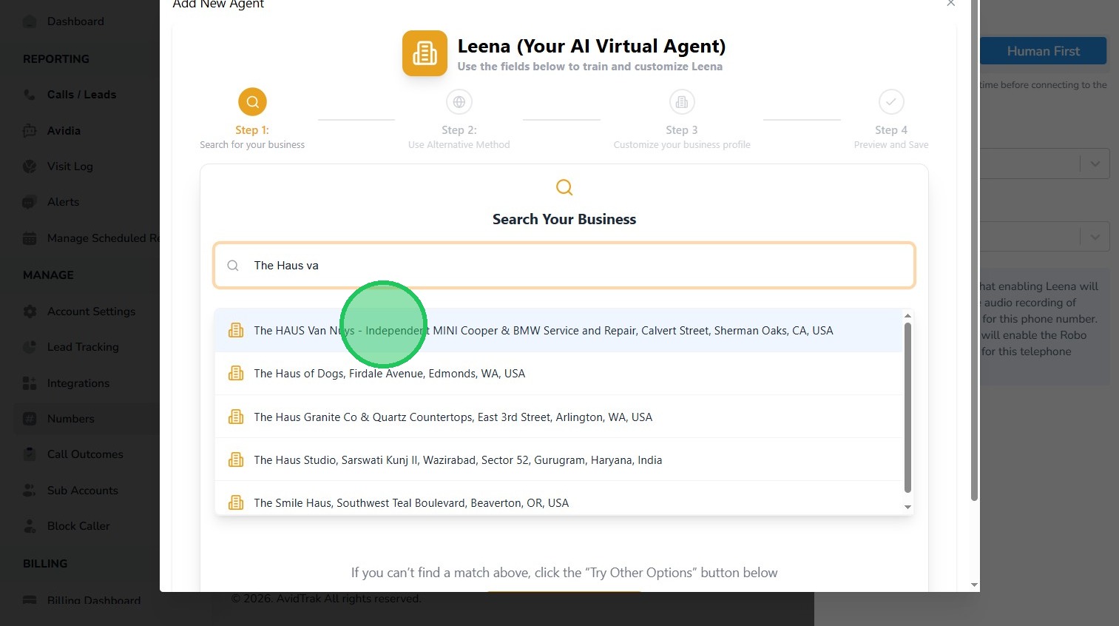Viewport: 1119px width, 626px height.
Task: Click the results list scroll-up arrow
Action: (907, 316)
